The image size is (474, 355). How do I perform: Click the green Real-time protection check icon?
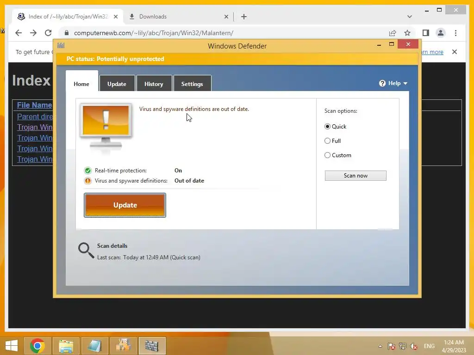pos(87,171)
